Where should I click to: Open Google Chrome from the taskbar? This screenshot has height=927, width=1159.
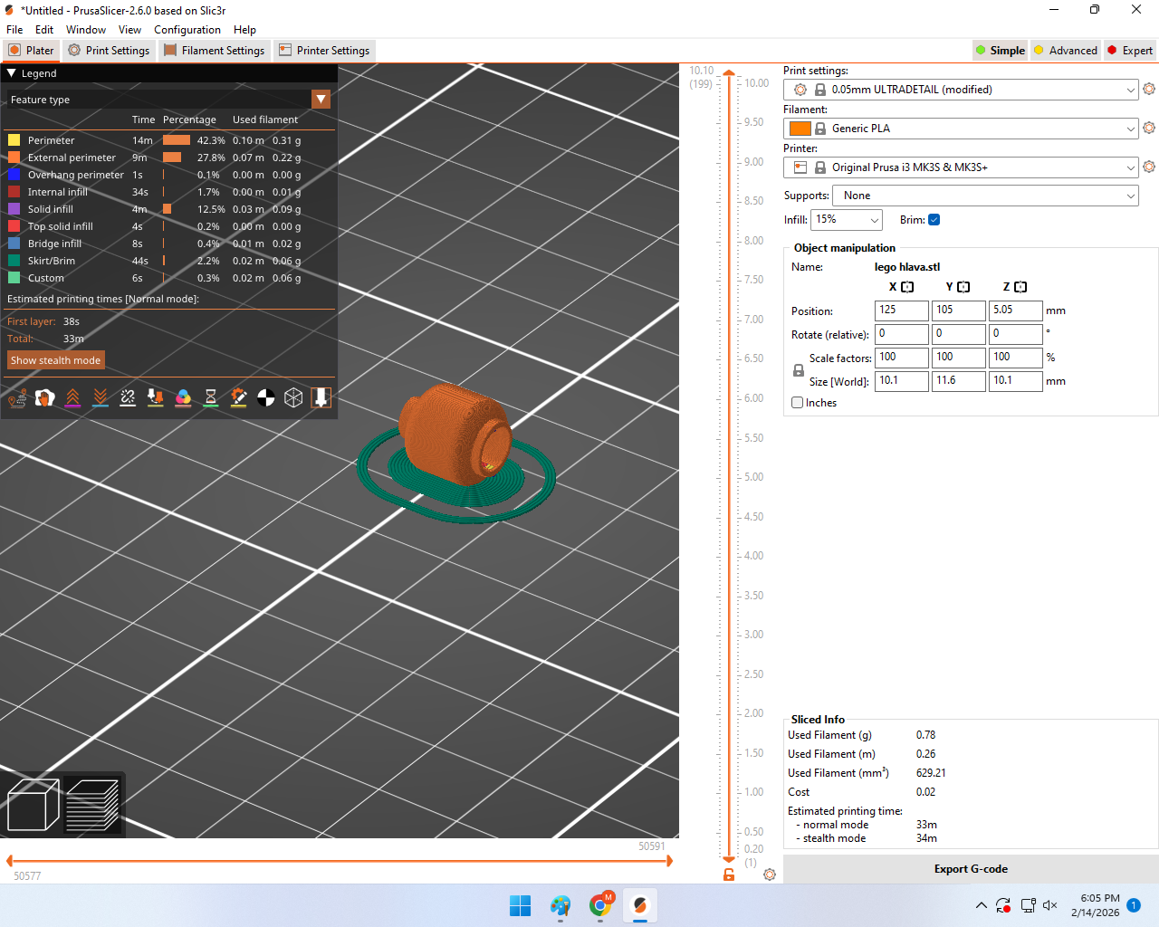600,905
